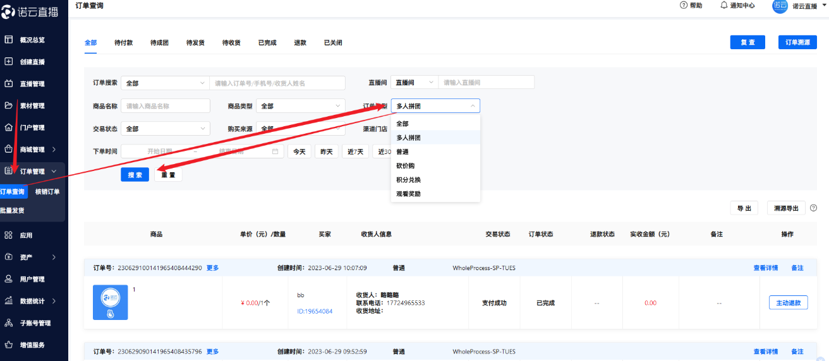Switch to the 已关闭 tab
Viewport: 829px width, 361px height.
click(333, 43)
